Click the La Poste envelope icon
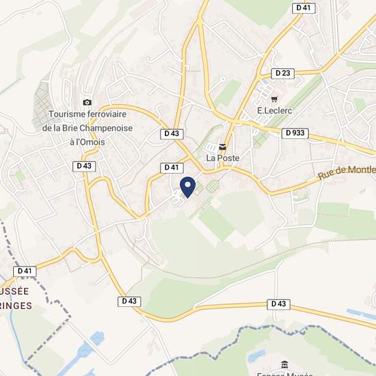376x376 pixels. 223,147
